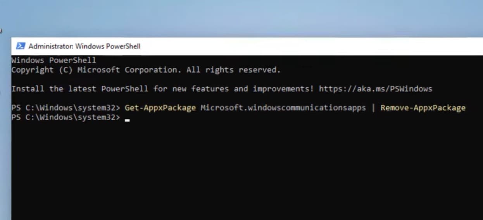Click the blank title bar area right of the title
The width and height of the screenshot is (483, 220).
click(x=310, y=46)
